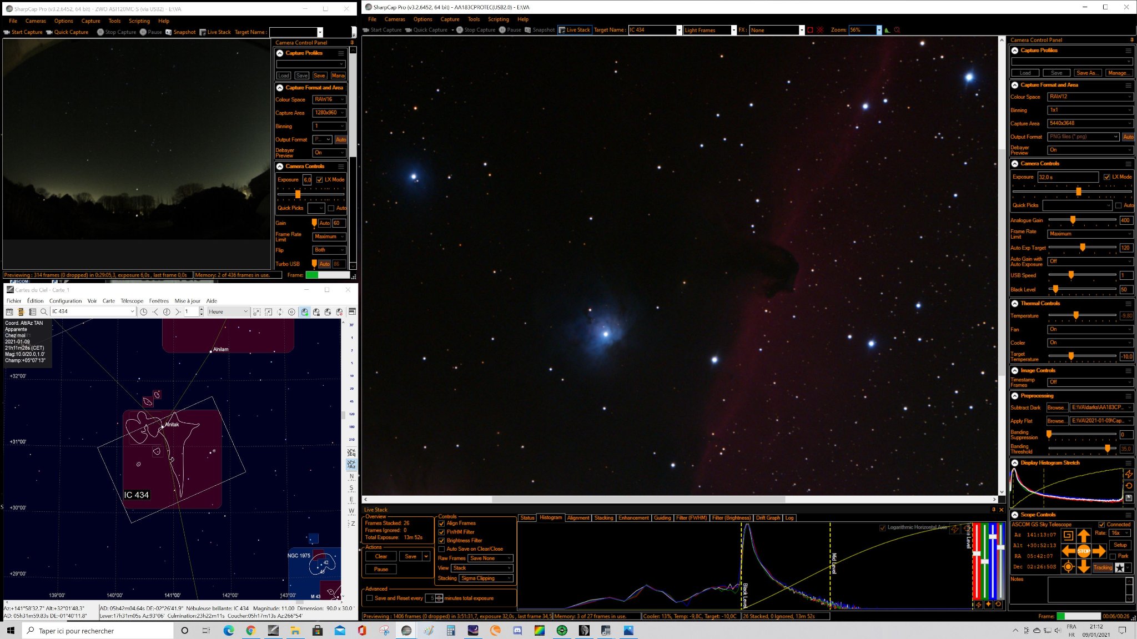Toggle Logarithmic Horizontal Axis checkbox
This screenshot has height=639, width=1137.
(x=883, y=527)
